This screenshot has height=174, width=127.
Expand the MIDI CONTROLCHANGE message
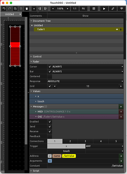point(36,112)
